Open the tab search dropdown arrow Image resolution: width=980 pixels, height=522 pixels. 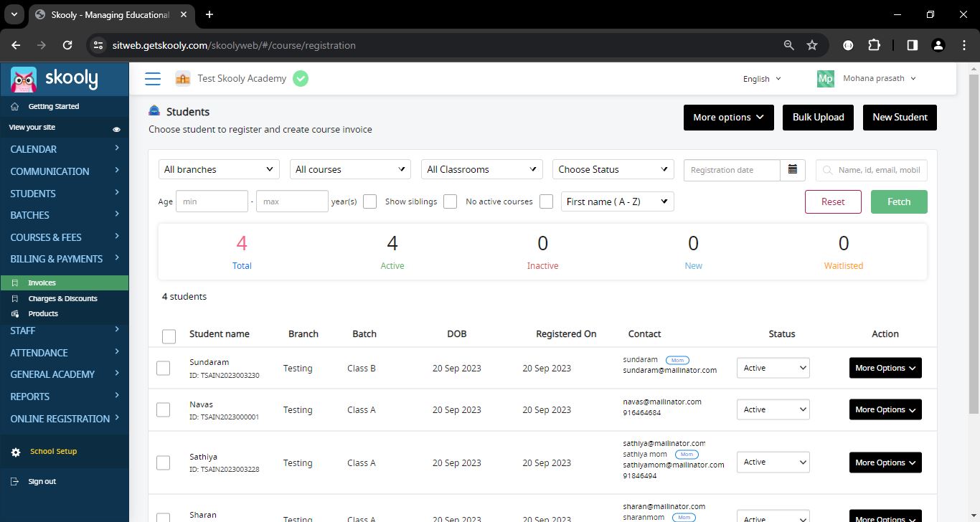point(14,14)
